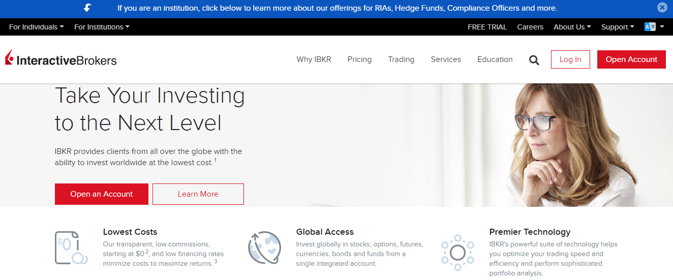This screenshot has width=673, height=280.
Task: Click the footnote 1 superscript
Action: [x=215, y=160]
